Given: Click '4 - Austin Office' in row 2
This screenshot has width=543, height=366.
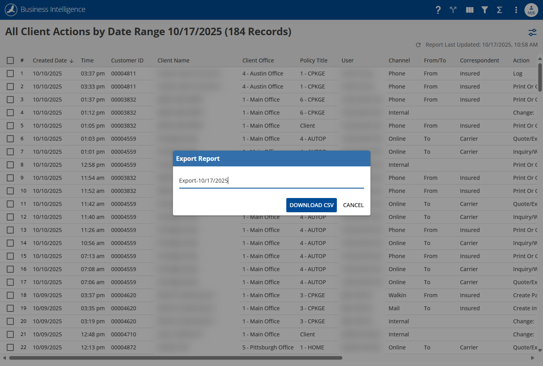Looking at the screenshot, I should 263,87.
